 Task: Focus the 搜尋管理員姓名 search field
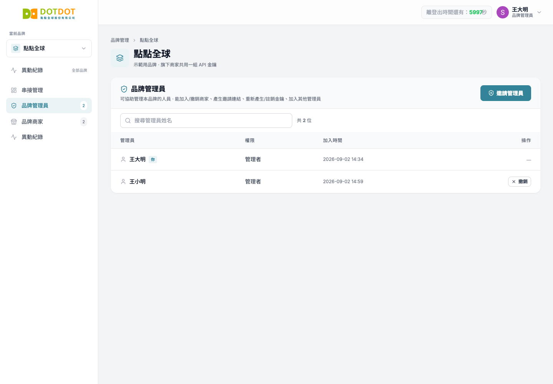[206, 121]
